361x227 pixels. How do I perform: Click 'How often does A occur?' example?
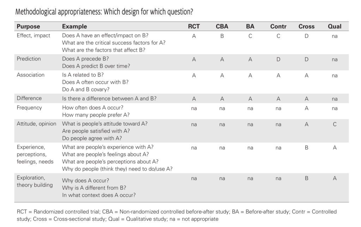93,108
